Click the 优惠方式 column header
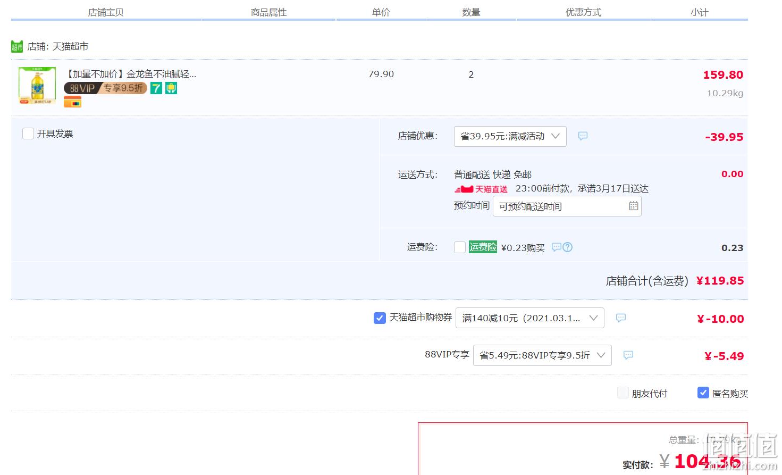 [x=583, y=12]
